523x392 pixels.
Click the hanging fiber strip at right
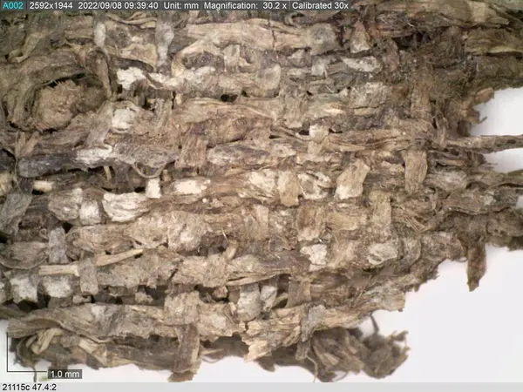[475, 267]
